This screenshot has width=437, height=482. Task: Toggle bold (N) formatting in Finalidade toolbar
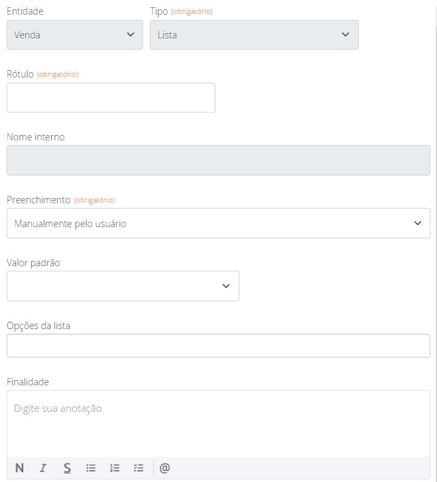tap(19, 468)
